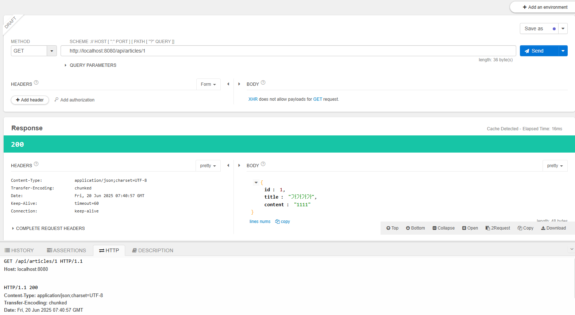Screen dimensions: 575x315
Task: Jump to Bottom of response
Action: coord(415,228)
